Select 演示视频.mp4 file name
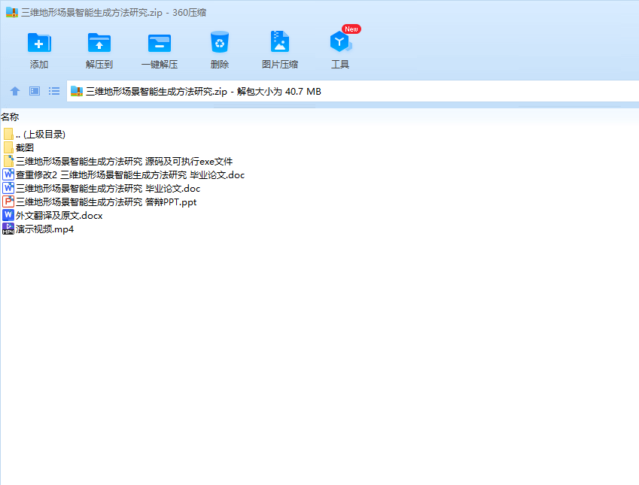 [x=44, y=229]
